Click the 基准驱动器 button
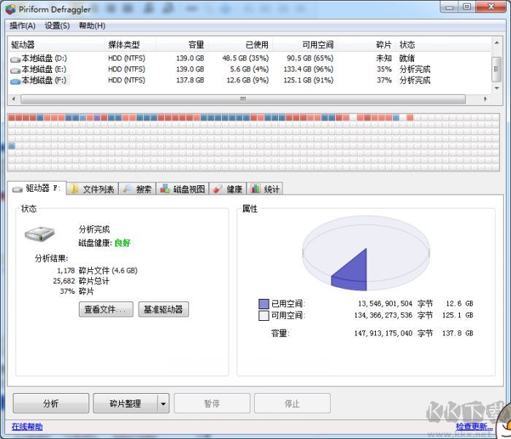 coord(163,309)
